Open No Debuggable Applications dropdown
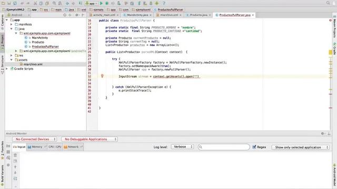The height and width of the screenshot is (189, 337). pos(90,139)
